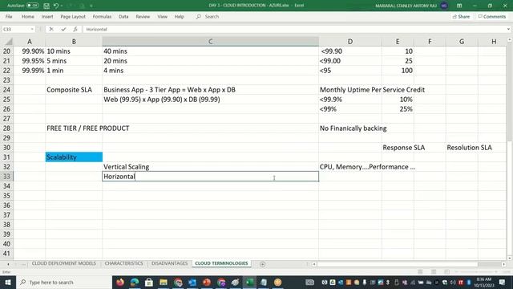Confirm the entry with checkmark icon
513x289 pixels.
click(x=63, y=29)
